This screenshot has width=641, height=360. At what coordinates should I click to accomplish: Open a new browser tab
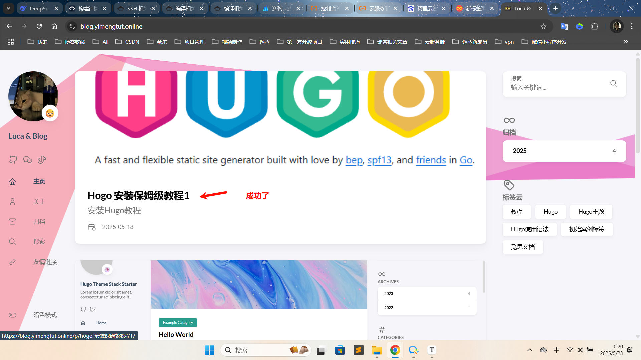[x=555, y=8]
